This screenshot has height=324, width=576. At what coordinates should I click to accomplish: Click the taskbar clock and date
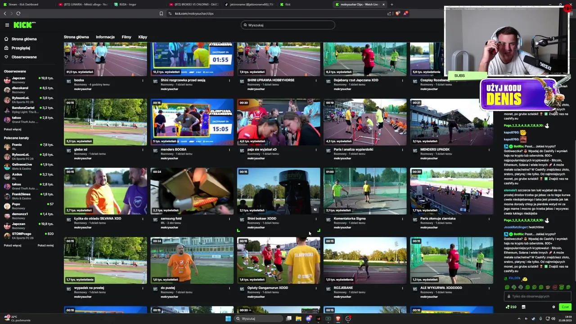tap(566, 319)
